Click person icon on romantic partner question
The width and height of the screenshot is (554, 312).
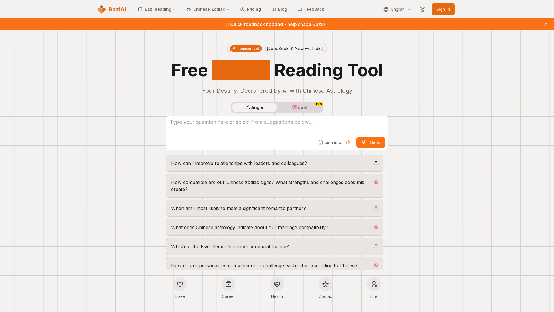(376, 208)
